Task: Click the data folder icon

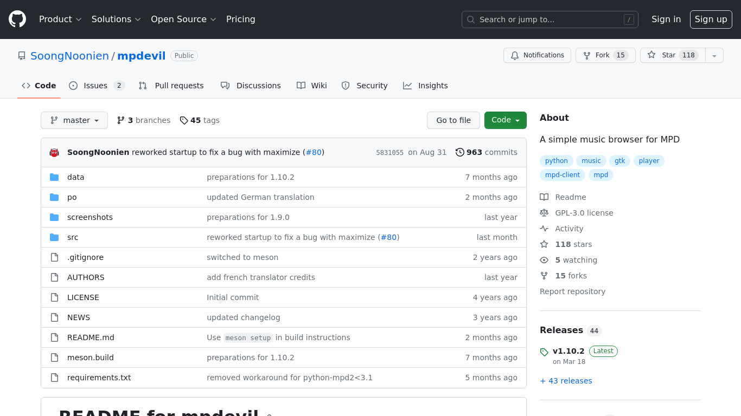Action: point(54,177)
